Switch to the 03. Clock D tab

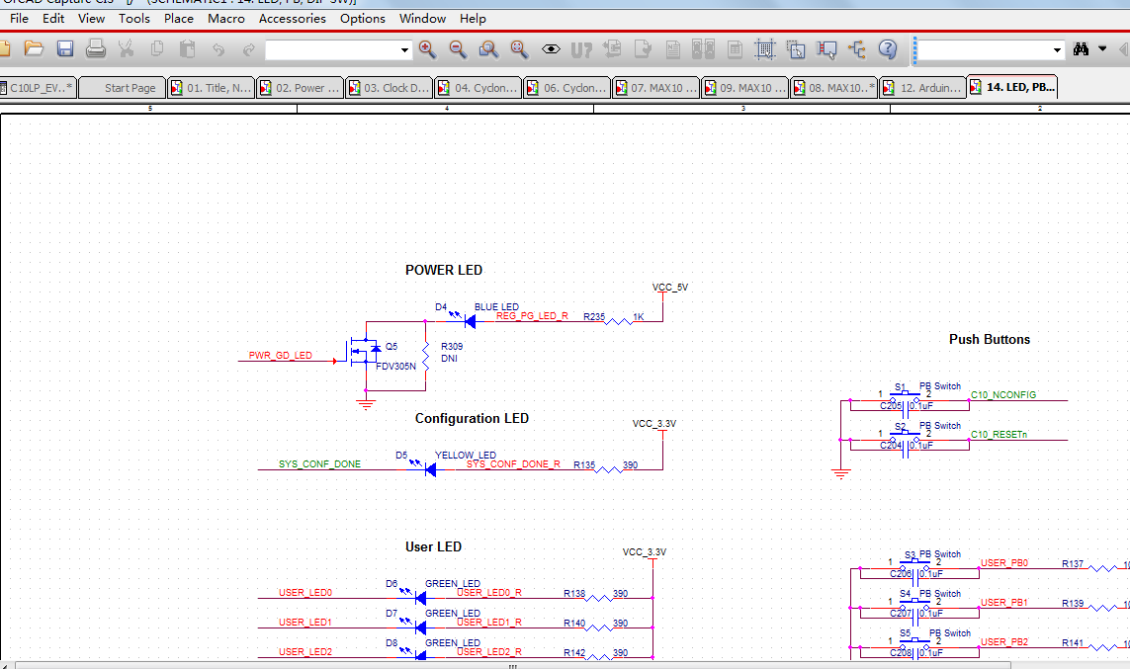(389, 88)
